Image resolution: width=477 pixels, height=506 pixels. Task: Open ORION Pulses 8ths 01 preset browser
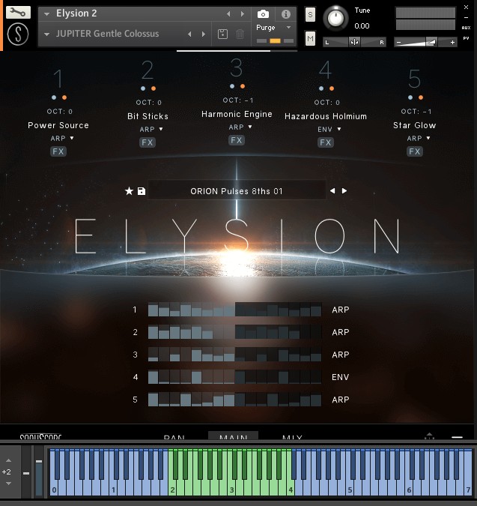tap(236, 191)
